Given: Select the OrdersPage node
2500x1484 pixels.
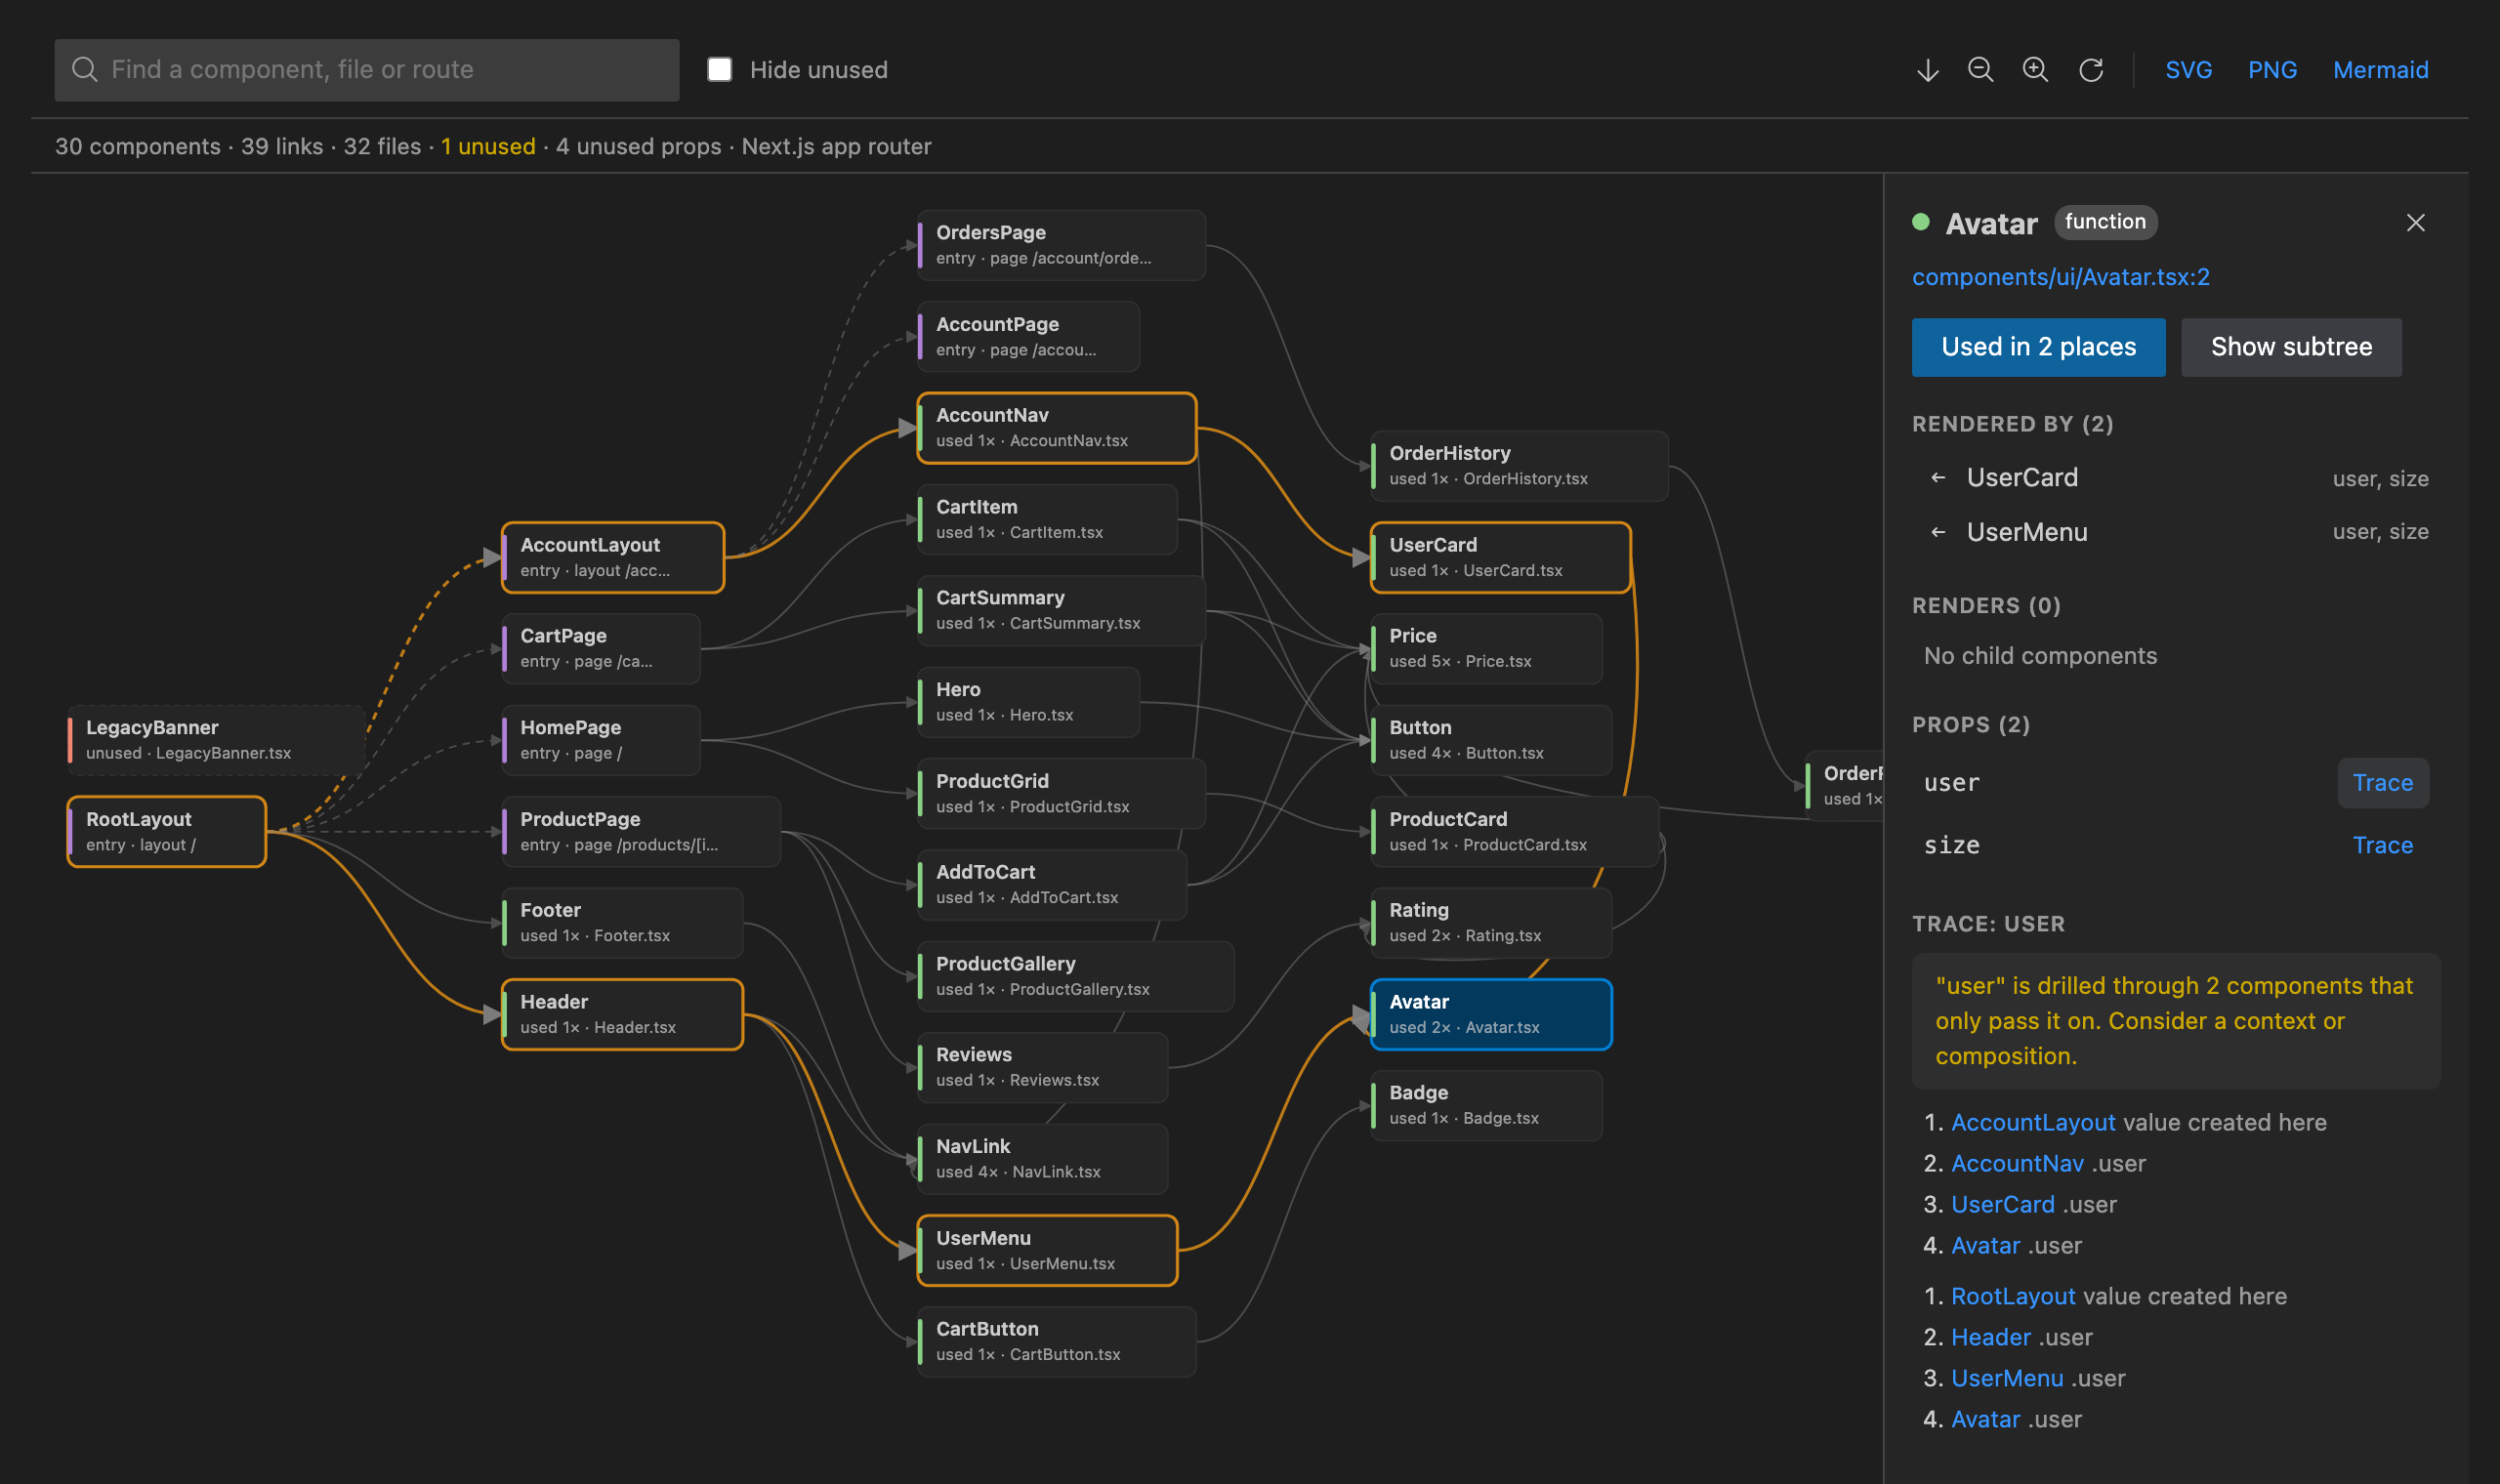Looking at the screenshot, I should click(1061, 245).
